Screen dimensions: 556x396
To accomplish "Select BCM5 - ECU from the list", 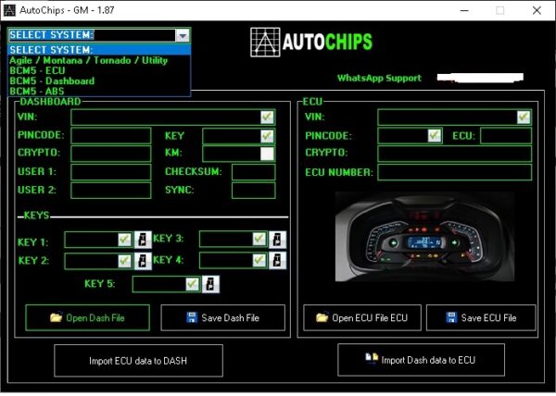I will tap(99, 70).
